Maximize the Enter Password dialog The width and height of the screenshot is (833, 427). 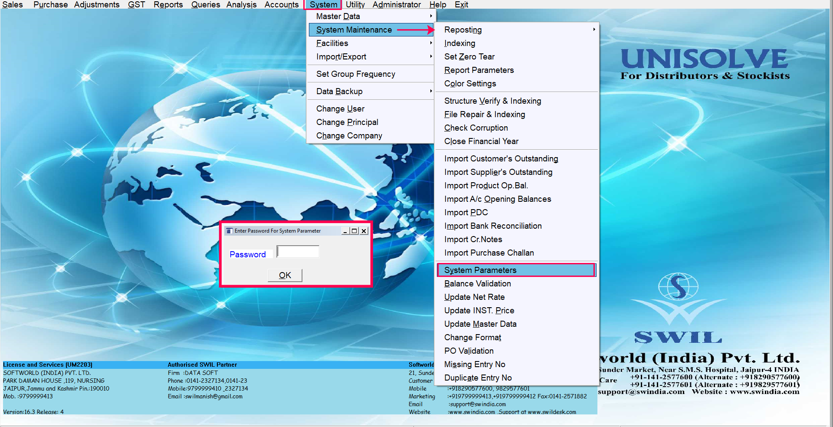tap(354, 231)
